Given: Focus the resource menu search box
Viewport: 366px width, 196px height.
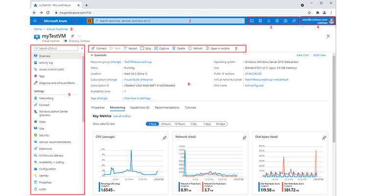Looking at the screenshot, I should coord(56,49).
